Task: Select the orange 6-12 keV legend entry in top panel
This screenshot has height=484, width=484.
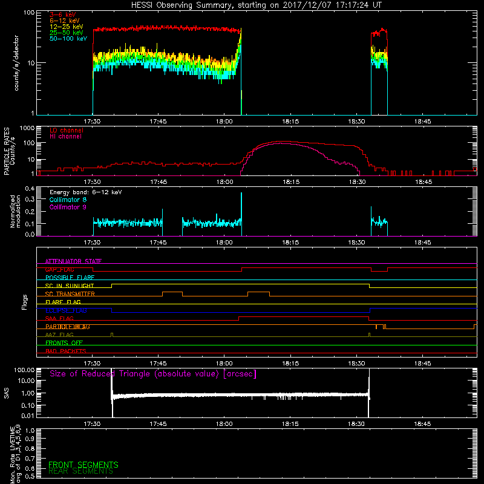Action: (x=65, y=21)
